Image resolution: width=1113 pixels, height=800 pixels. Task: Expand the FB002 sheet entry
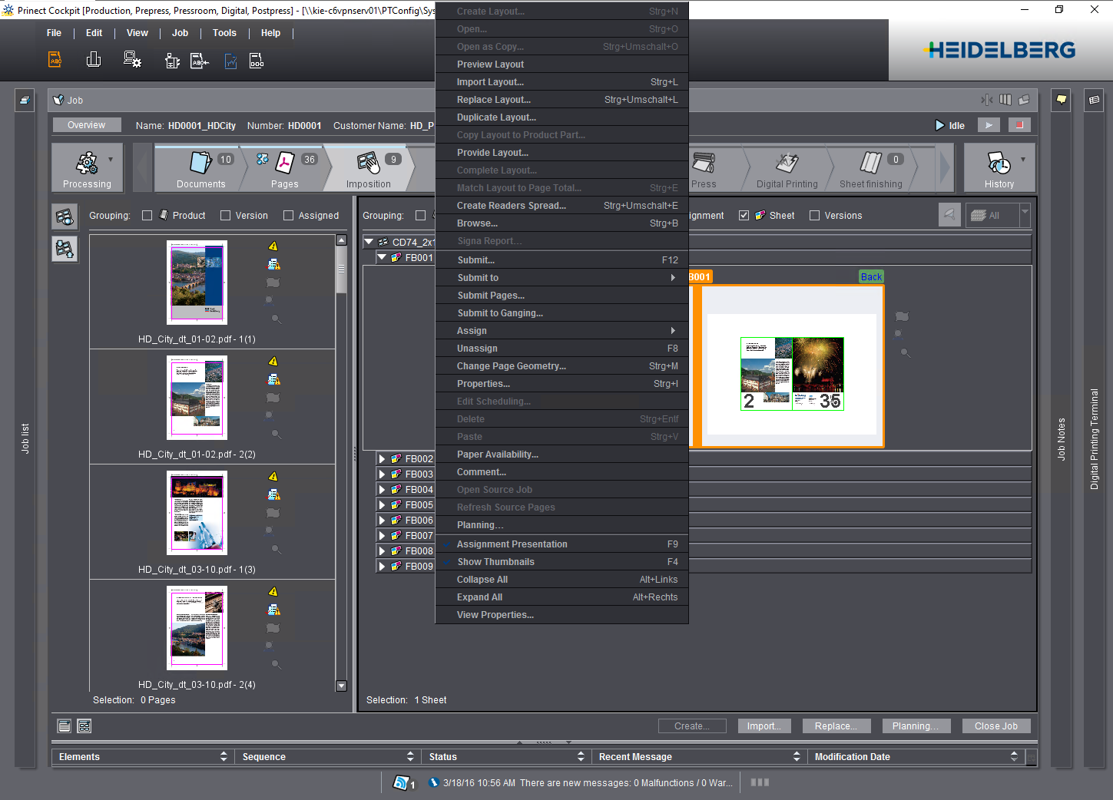tap(382, 458)
